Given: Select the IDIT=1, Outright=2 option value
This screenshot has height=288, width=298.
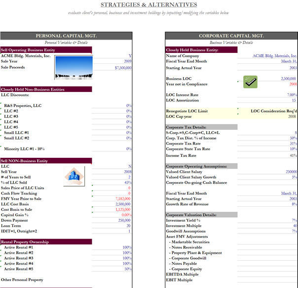Looking at the screenshot, I should [129, 231].
